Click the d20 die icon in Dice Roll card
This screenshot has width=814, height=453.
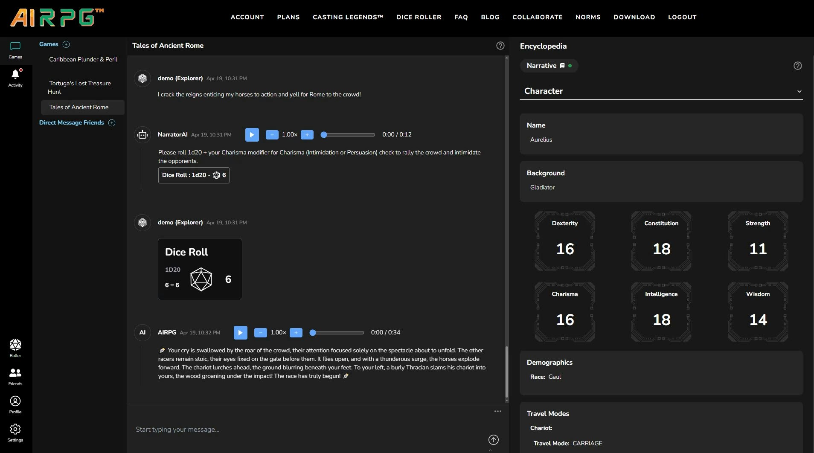(x=201, y=279)
